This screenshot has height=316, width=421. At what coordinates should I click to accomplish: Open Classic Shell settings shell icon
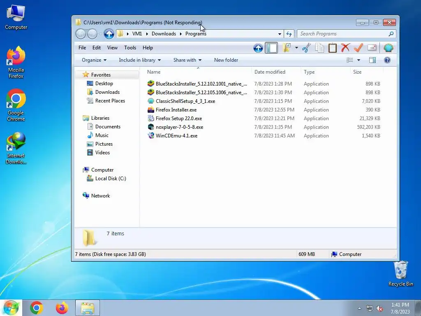388,48
